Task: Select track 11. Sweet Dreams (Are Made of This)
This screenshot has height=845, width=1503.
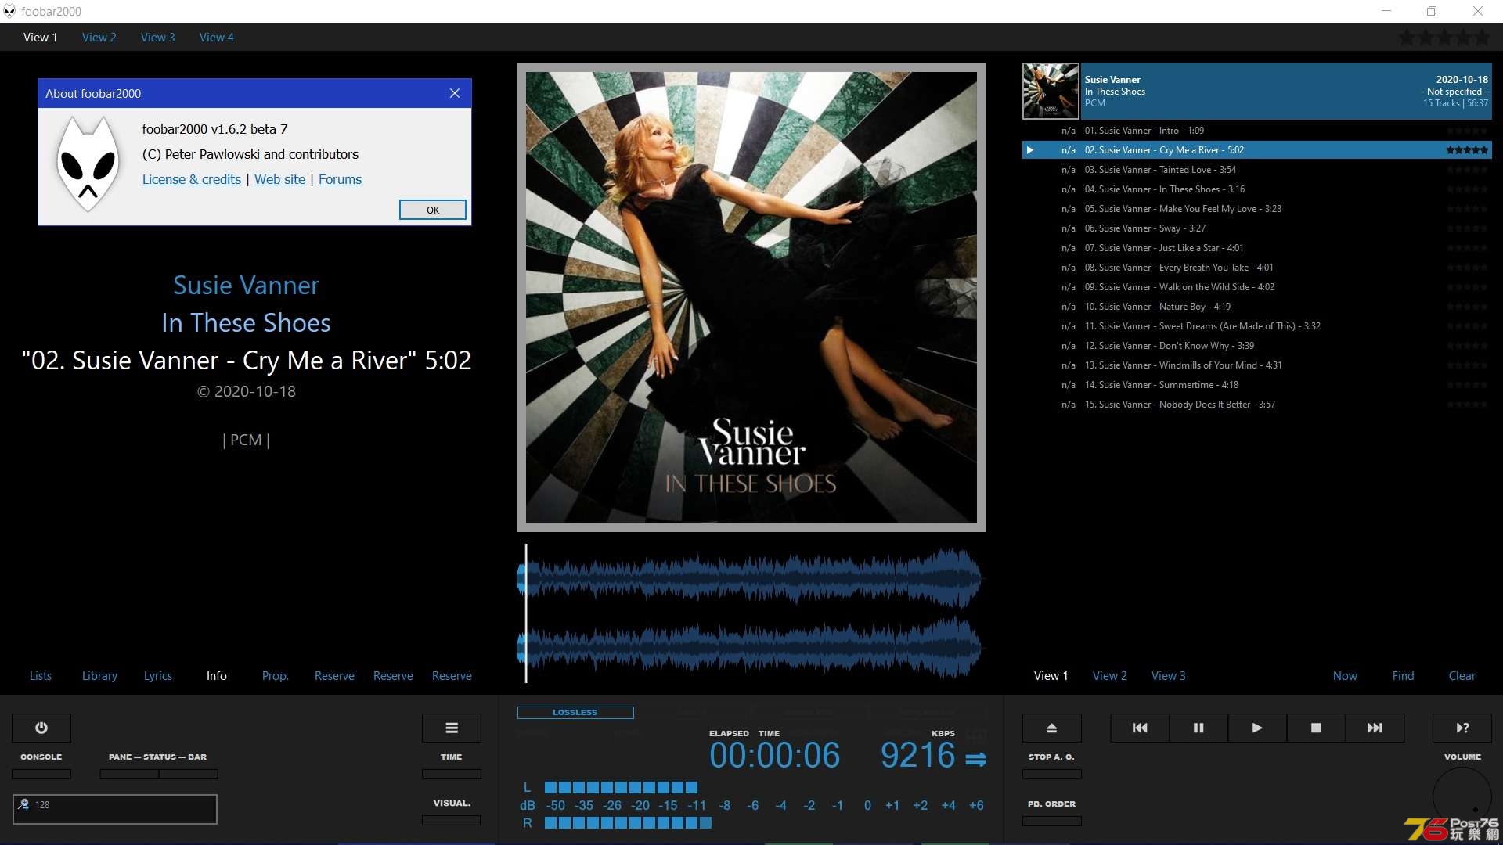Action: pos(1257,326)
